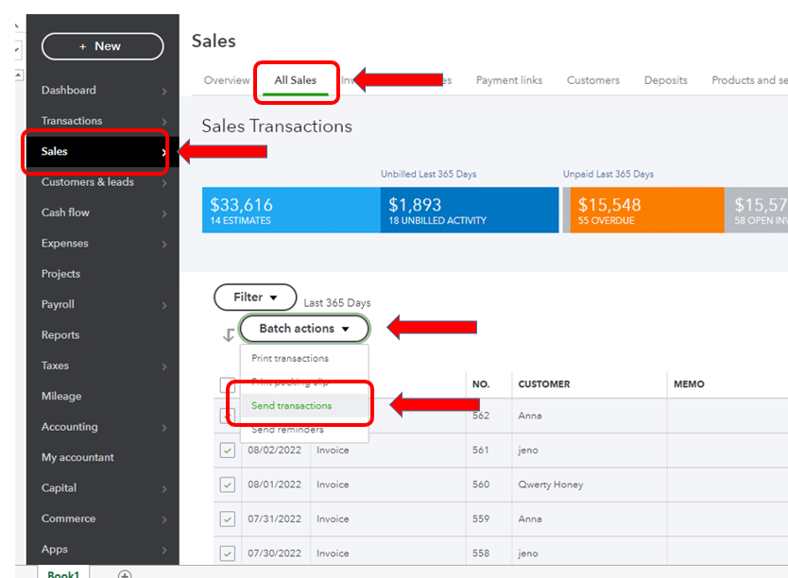Image resolution: width=788 pixels, height=578 pixels.
Task: Click the sort arrow beside Batch actions
Action: tap(229, 334)
